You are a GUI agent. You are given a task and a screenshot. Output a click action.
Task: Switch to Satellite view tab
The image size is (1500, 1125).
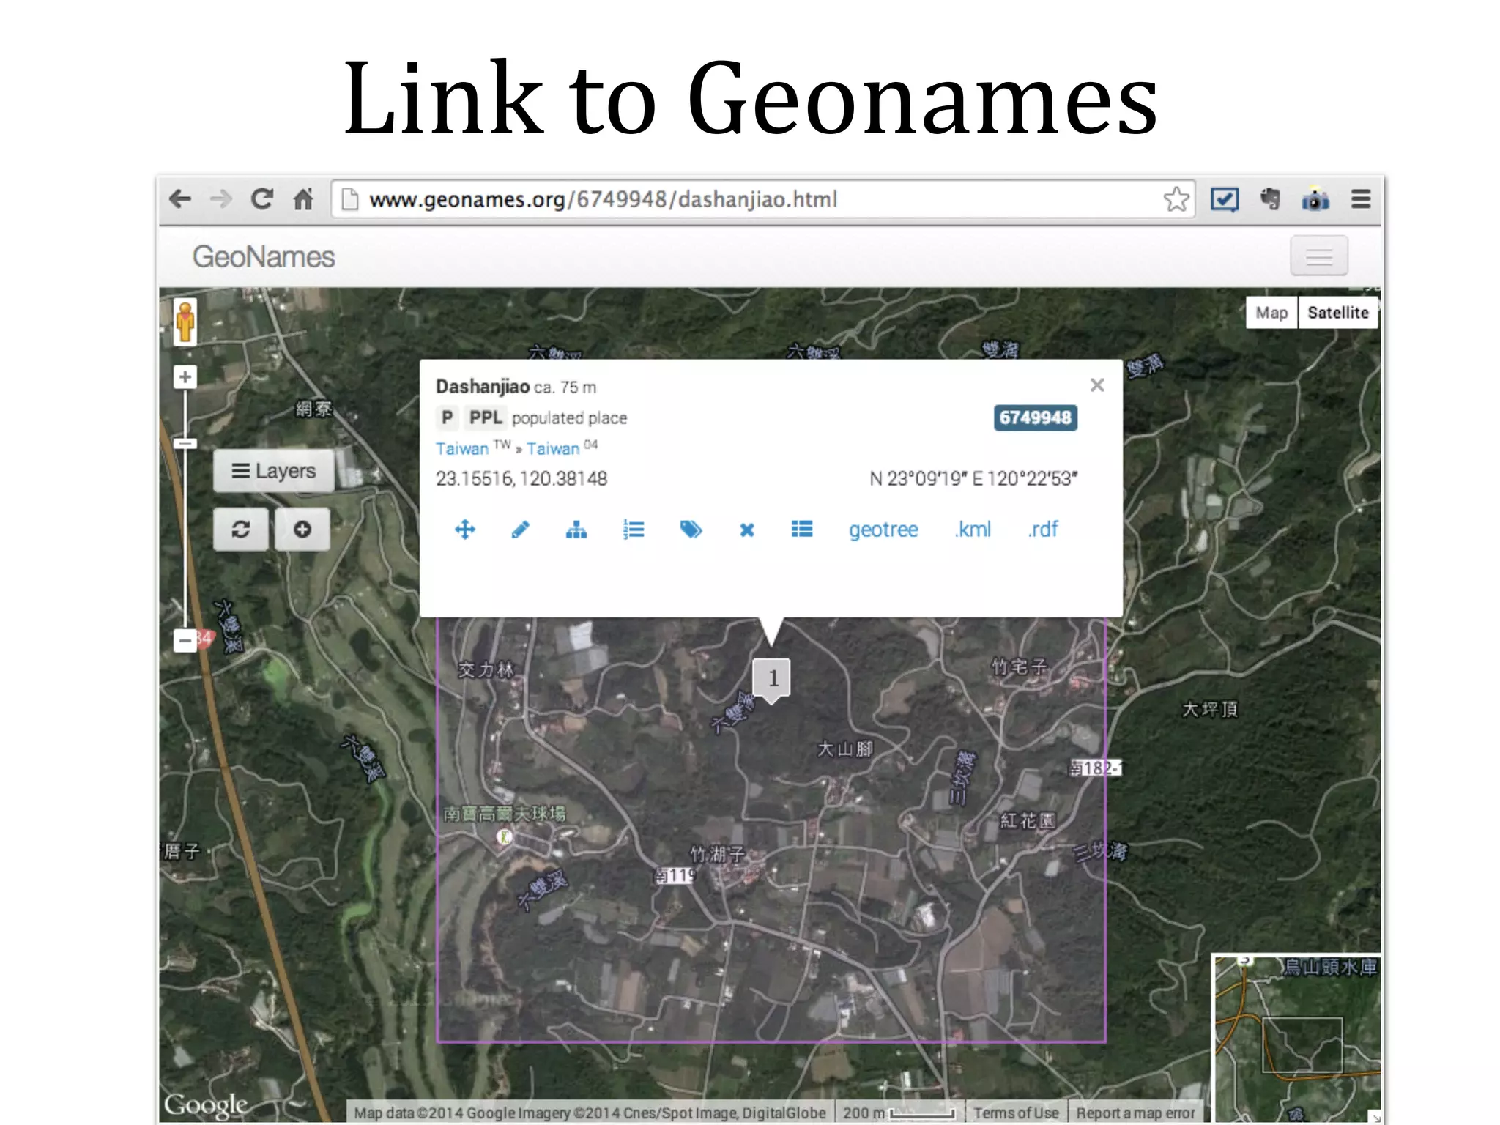tap(1338, 313)
